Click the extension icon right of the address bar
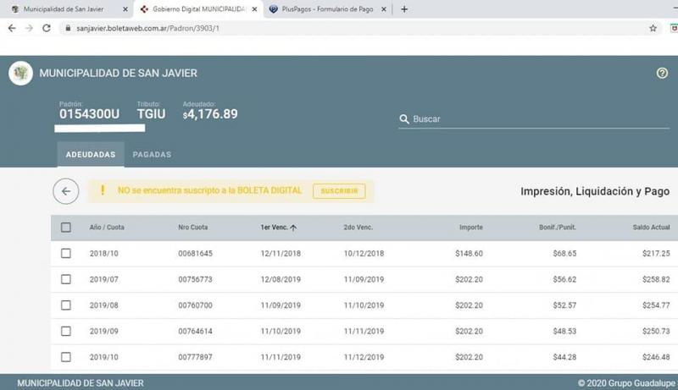Image resolution: width=678 pixels, height=390 pixels. pos(674,28)
